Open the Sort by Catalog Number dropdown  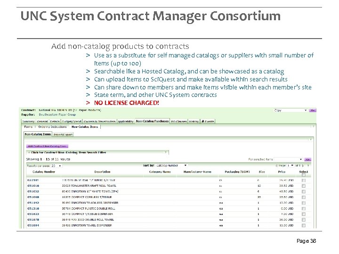pyautogui.click(x=171, y=166)
